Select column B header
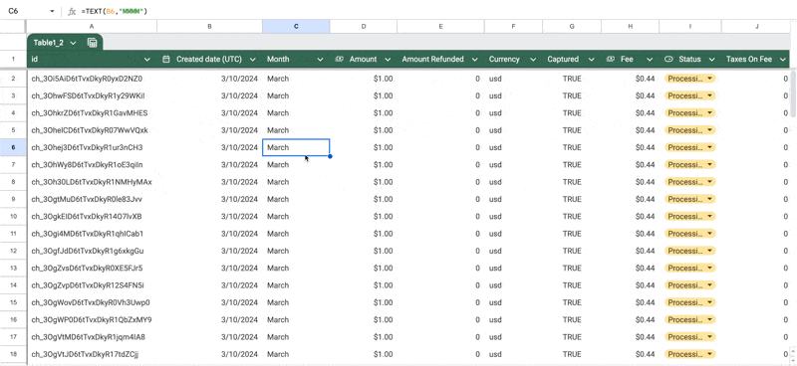 pyautogui.click(x=209, y=26)
